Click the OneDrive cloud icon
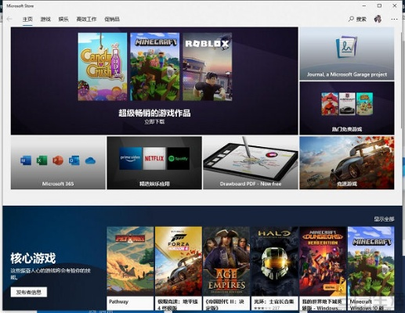The height and width of the screenshot is (313, 405). click(x=90, y=160)
